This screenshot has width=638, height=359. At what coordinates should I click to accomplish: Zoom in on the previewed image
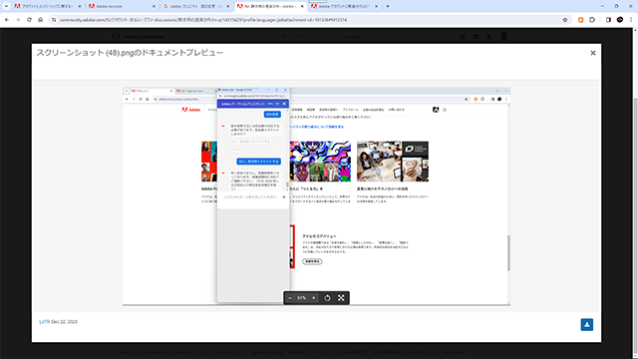pos(314,298)
